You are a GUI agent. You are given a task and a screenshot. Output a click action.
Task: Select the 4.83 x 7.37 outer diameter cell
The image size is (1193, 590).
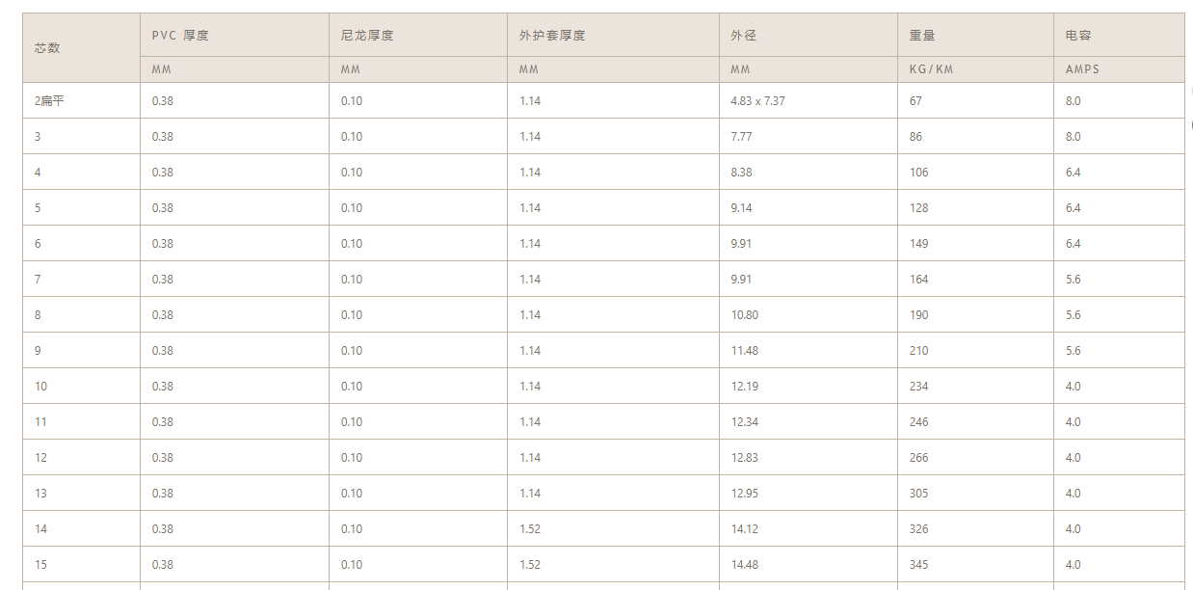(809, 101)
